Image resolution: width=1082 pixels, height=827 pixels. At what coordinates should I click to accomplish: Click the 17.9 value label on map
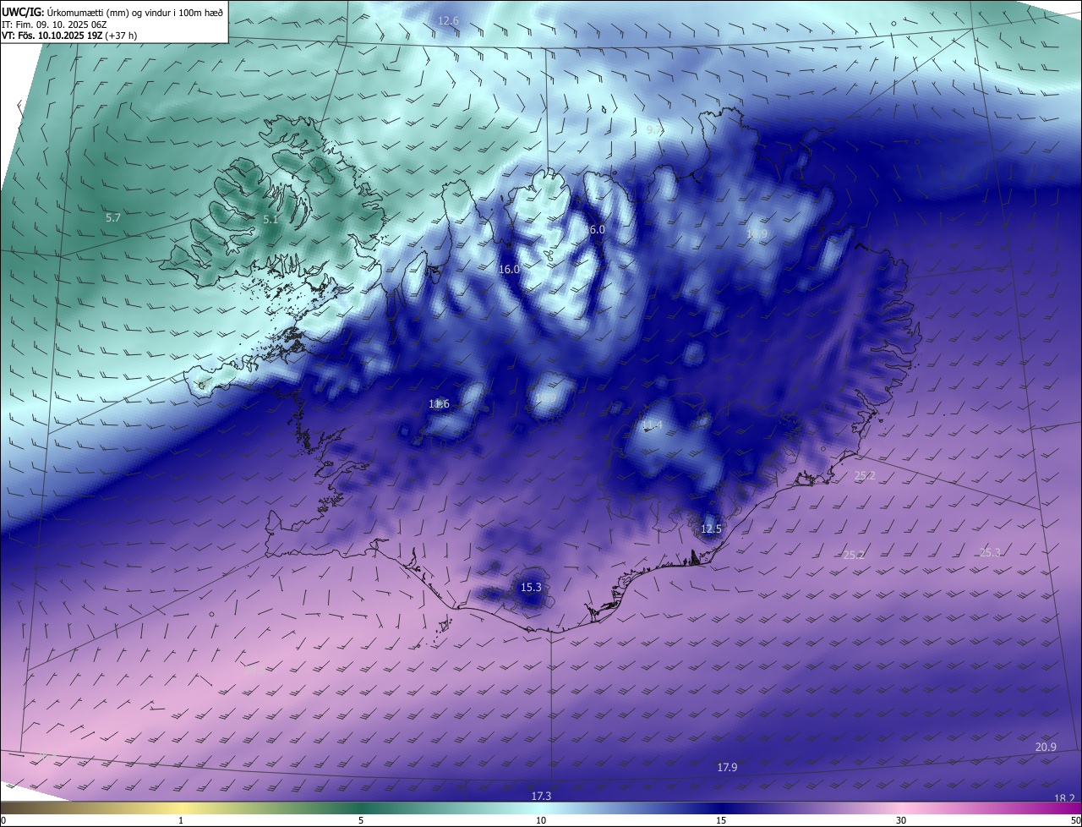727,768
